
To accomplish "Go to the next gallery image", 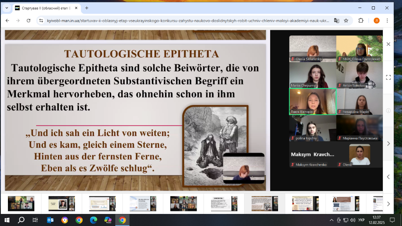I will pyautogui.click(x=388, y=144).
